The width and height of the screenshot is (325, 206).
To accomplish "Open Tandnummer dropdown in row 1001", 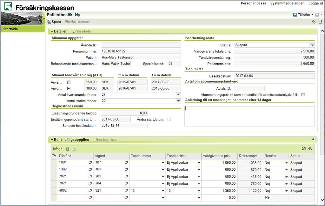I will tap(163, 163).
